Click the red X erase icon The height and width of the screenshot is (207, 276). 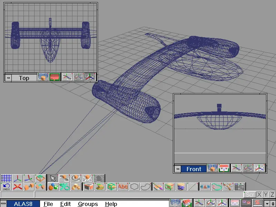(x=18, y=187)
